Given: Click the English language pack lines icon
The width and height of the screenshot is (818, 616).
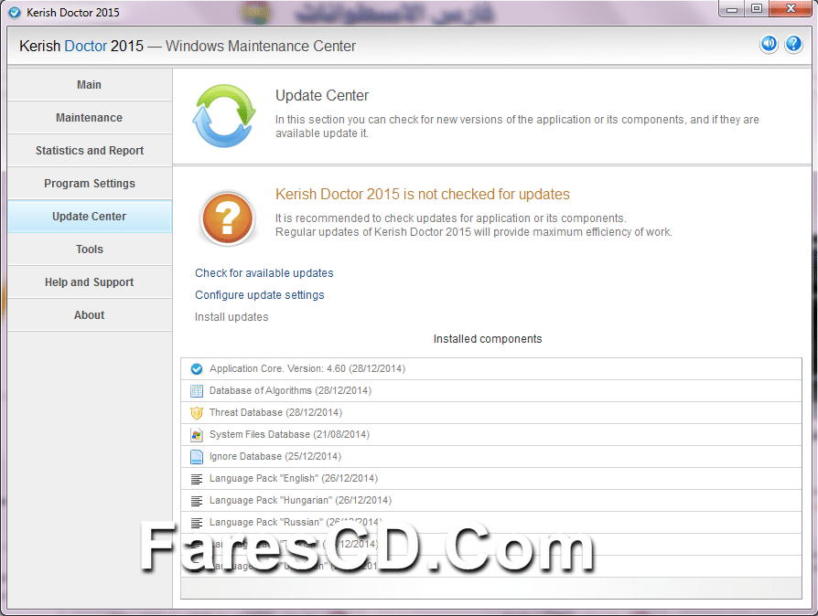Looking at the screenshot, I should (x=197, y=479).
